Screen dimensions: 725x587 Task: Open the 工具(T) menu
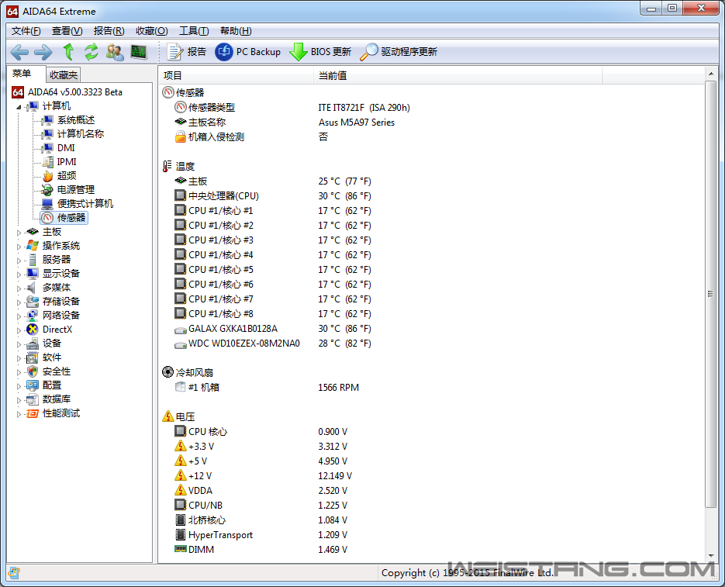(194, 31)
